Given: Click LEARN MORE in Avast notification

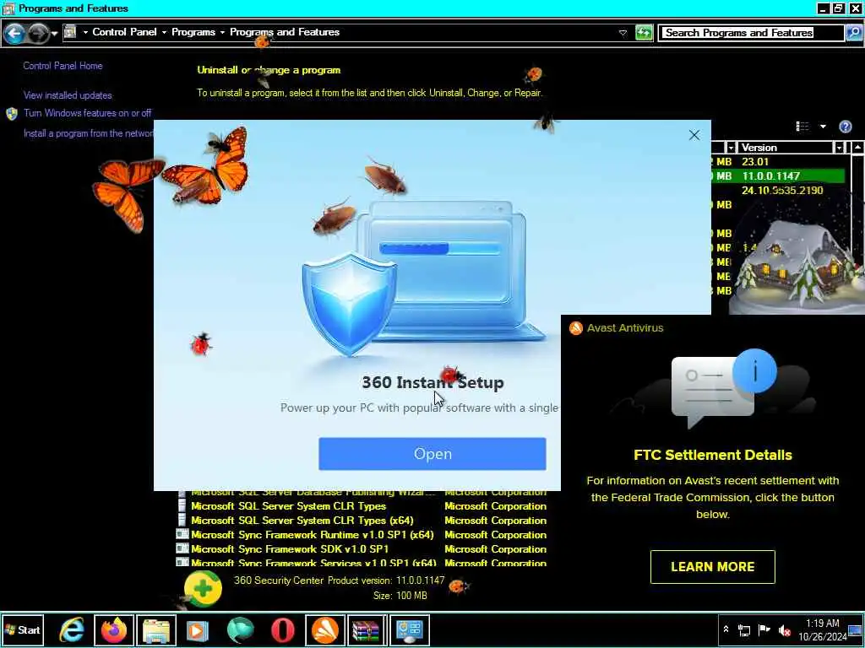Looking at the screenshot, I should click(712, 567).
